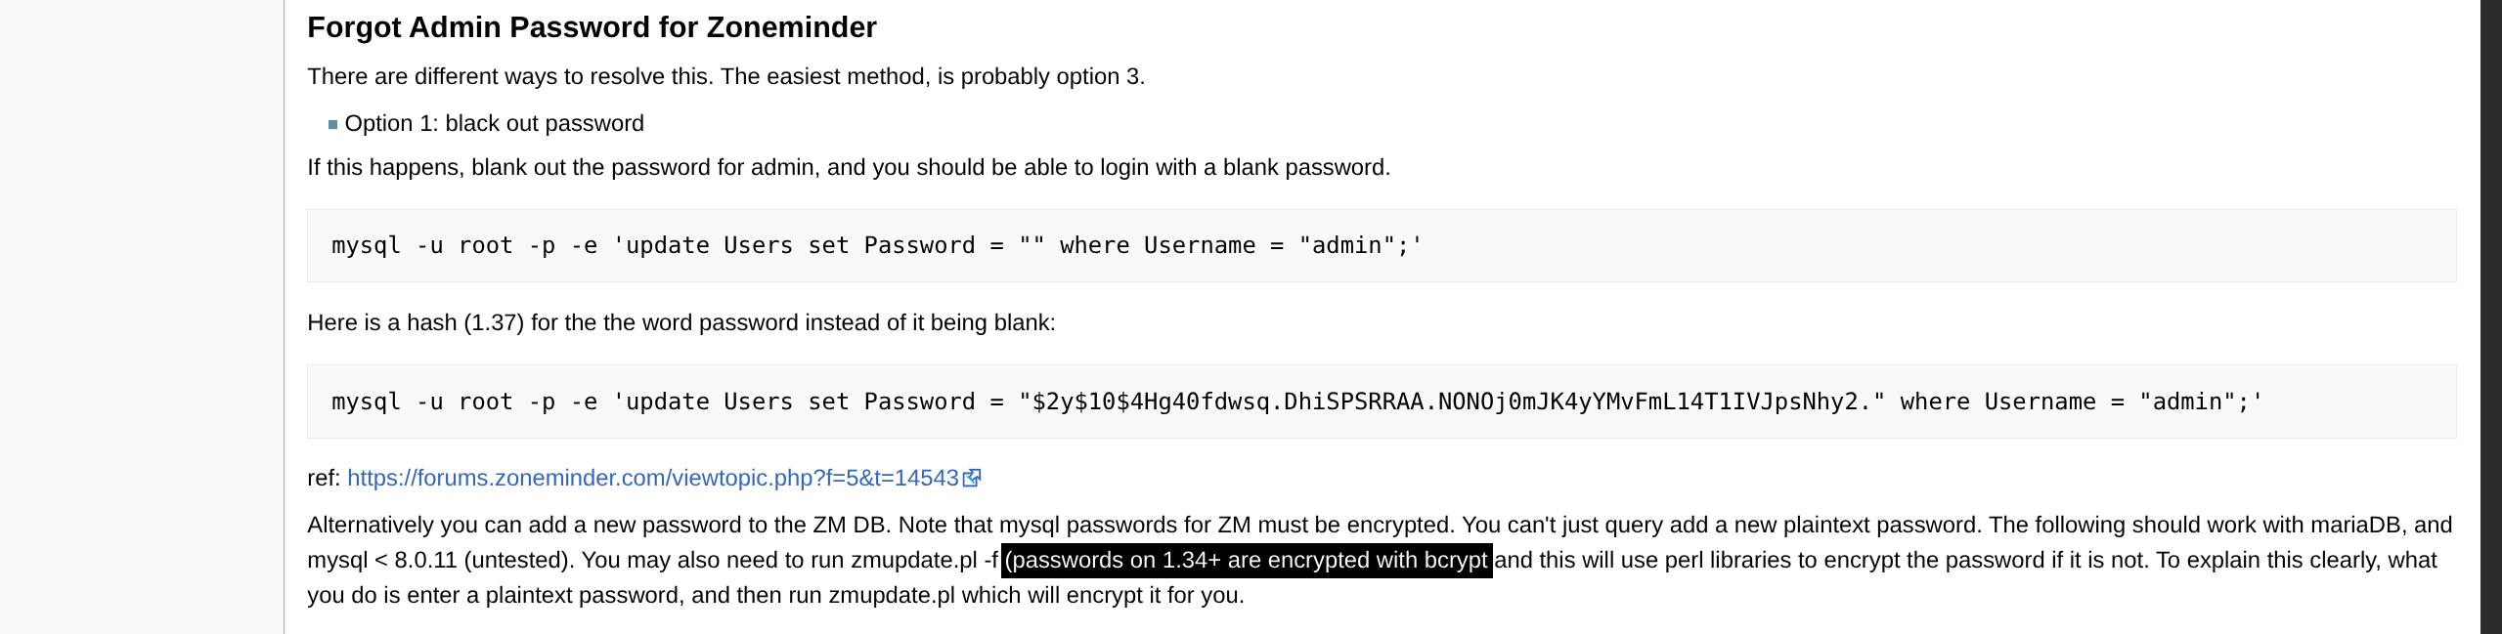The width and height of the screenshot is (2502, 634).
Task: Click the "Here is a hash (1.37)" line
Action: 680,323
